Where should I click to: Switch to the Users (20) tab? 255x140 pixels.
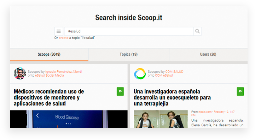(x=208, y=55)
